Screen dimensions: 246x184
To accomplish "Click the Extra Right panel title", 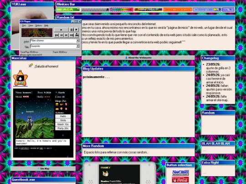I will 210,163.
